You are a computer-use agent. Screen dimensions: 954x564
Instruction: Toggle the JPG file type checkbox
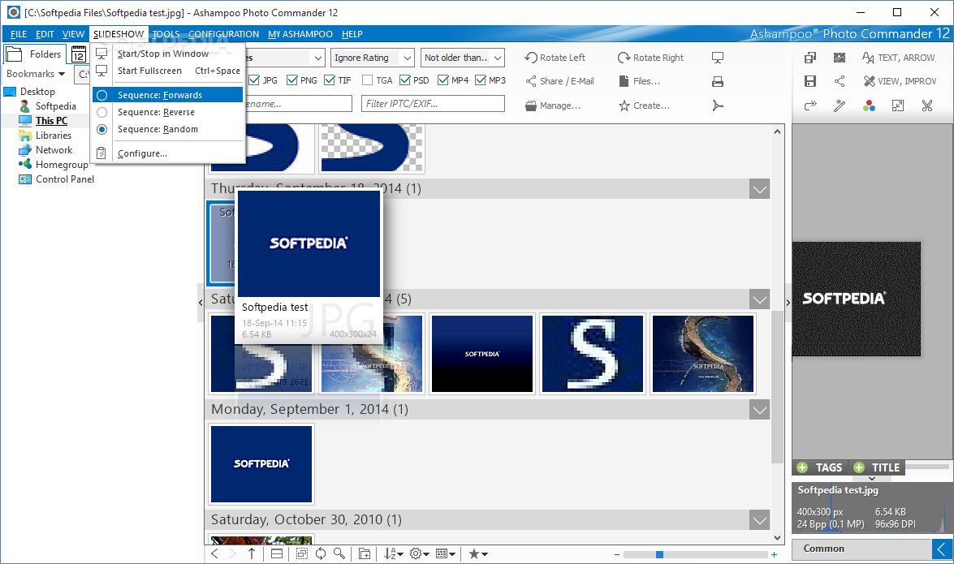(254, 80)
